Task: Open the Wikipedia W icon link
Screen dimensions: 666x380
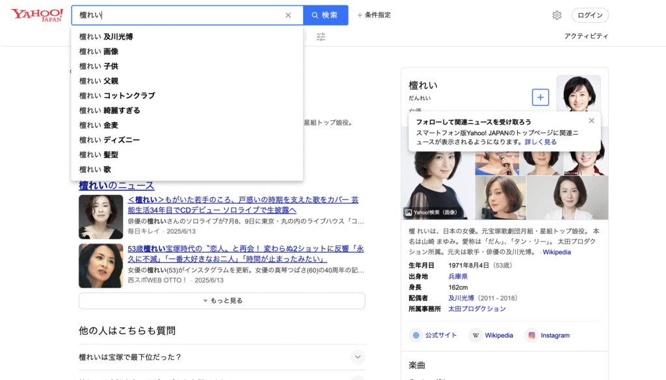Action: [491, 335]
